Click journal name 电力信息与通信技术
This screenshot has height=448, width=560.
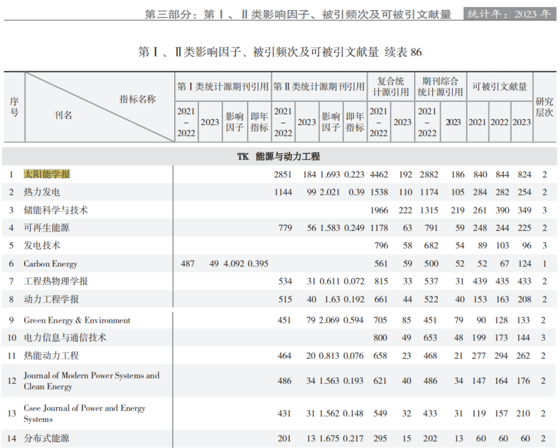(65, 338)
